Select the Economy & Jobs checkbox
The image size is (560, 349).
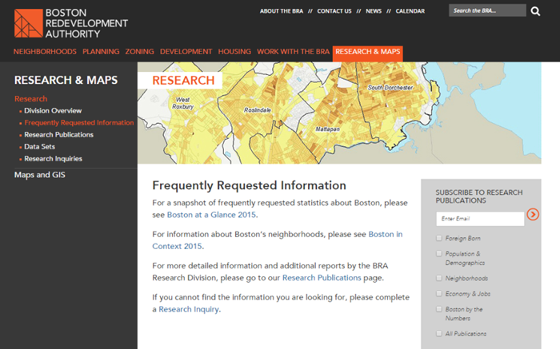click(439, 293)
